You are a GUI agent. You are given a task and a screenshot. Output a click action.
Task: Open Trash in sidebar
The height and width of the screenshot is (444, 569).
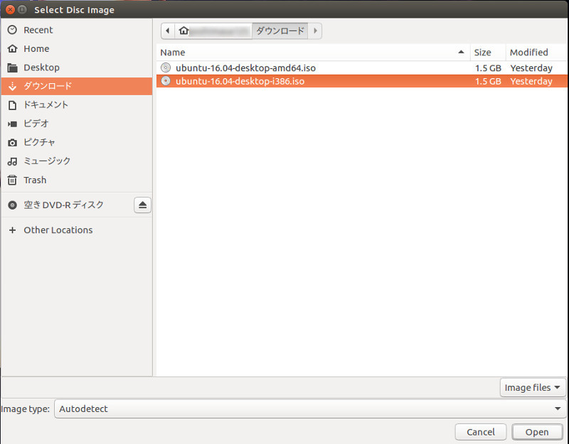(x=77, y=180)
